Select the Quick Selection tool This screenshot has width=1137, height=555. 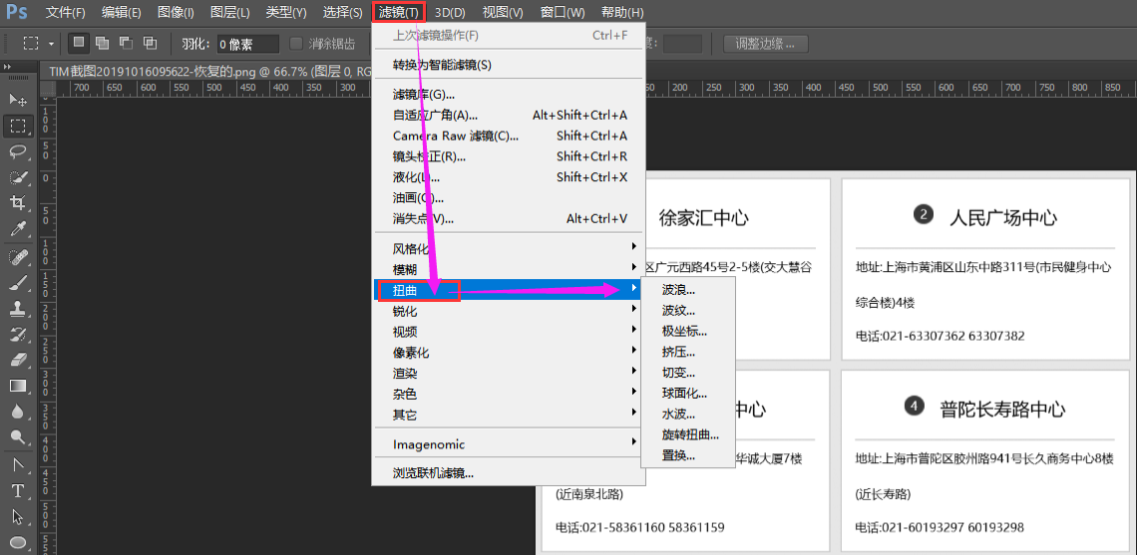(x=18, y=177)
